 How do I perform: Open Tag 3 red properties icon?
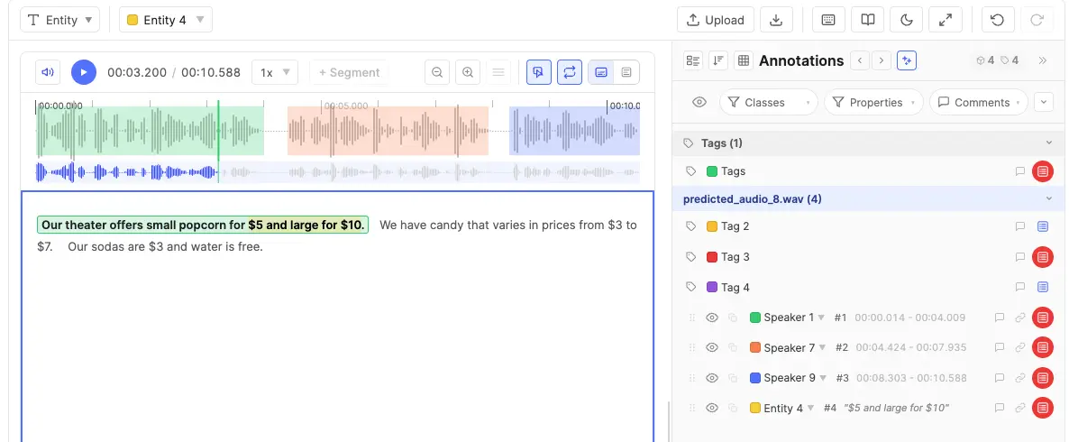1042,257
